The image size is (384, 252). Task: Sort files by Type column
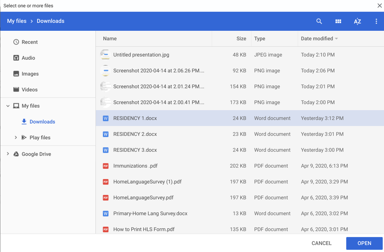click(x=260, y=38)
